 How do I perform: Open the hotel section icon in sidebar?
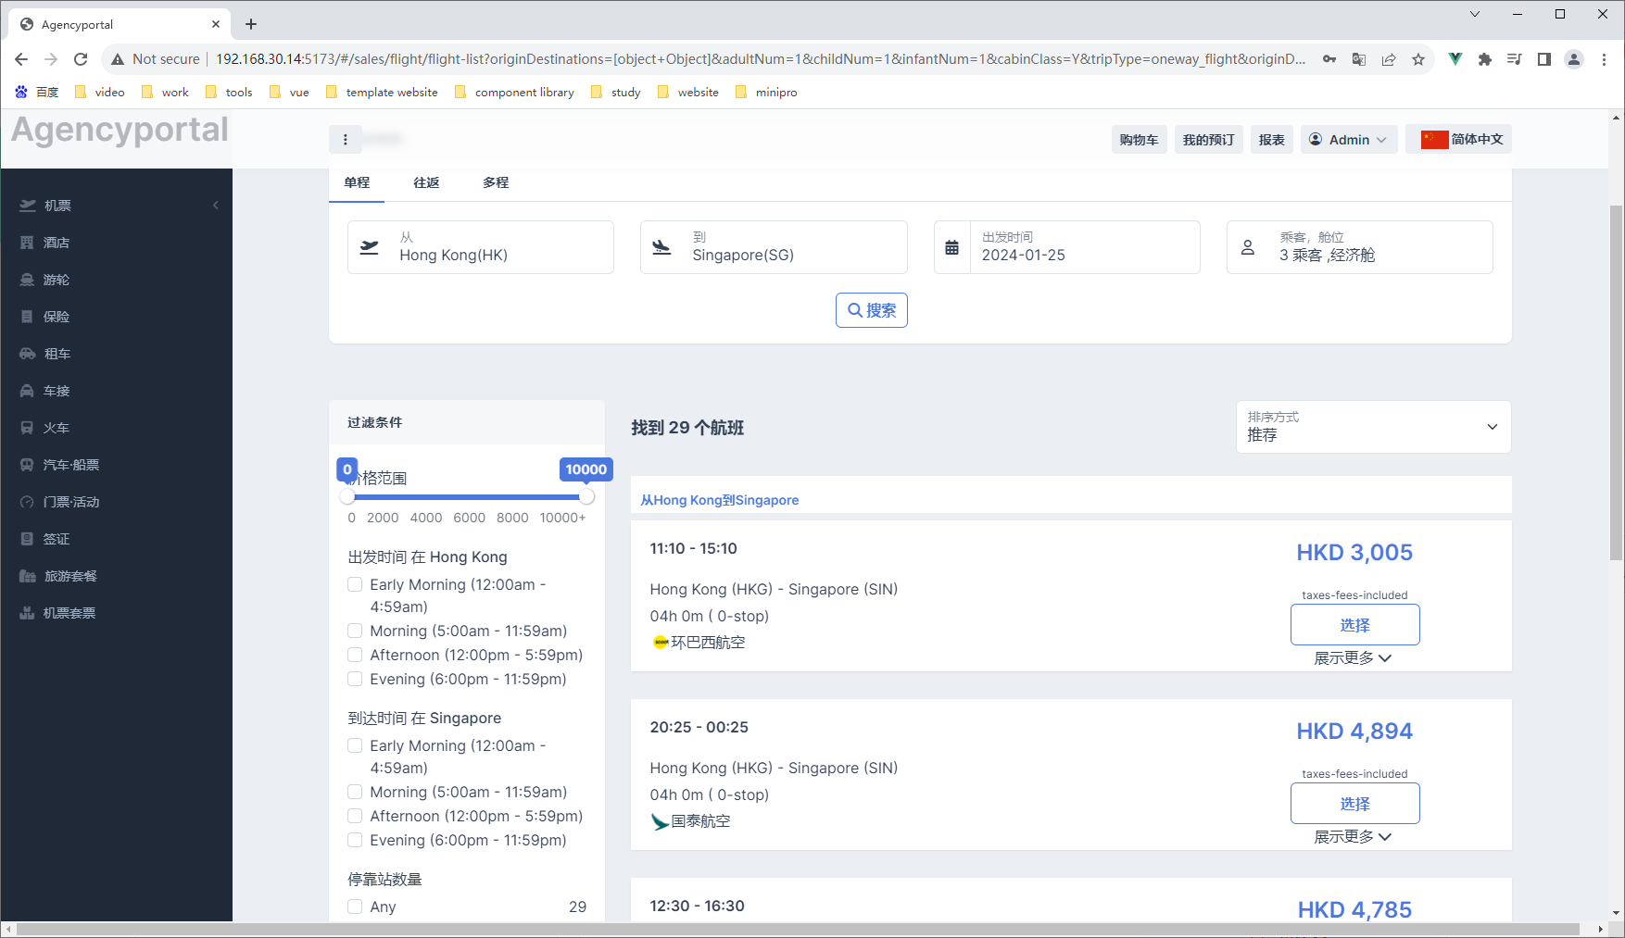27,243
